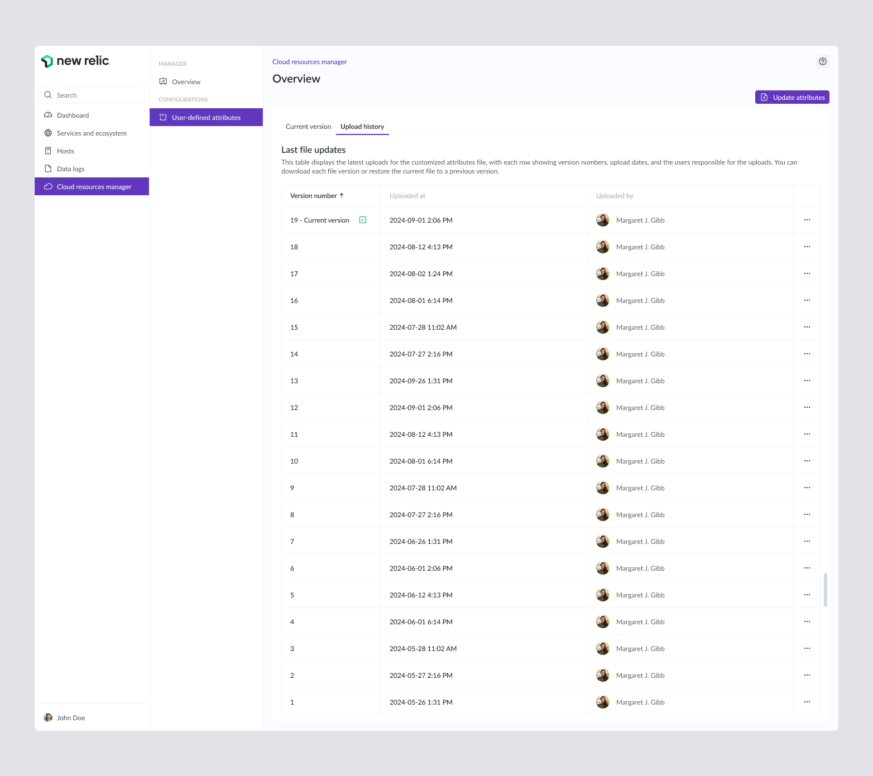The image size is (873, 776).
Task: Click upload date '2024-08-12 4:13 PM' for version 18
Action: point(421,247)
